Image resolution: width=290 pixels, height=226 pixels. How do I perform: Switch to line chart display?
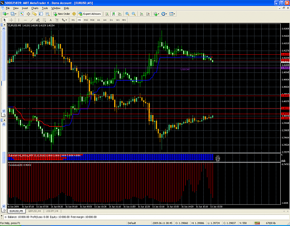[120, 14]
